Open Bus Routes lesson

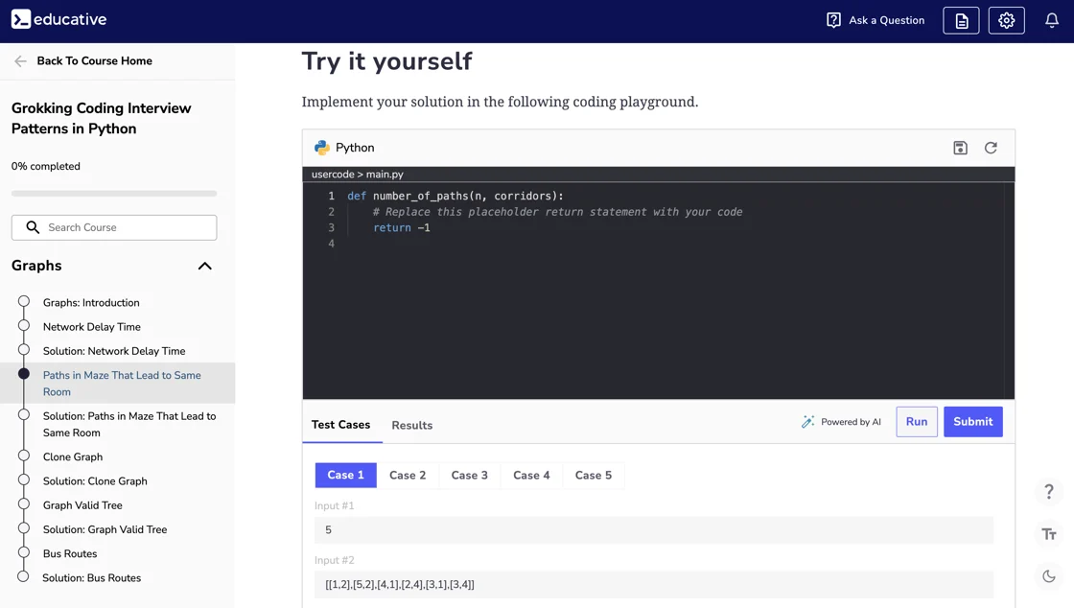click(x=70, y=554)
